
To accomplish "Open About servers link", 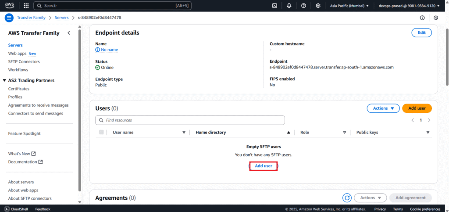I will pyautogui.click(x=21, y=182).
